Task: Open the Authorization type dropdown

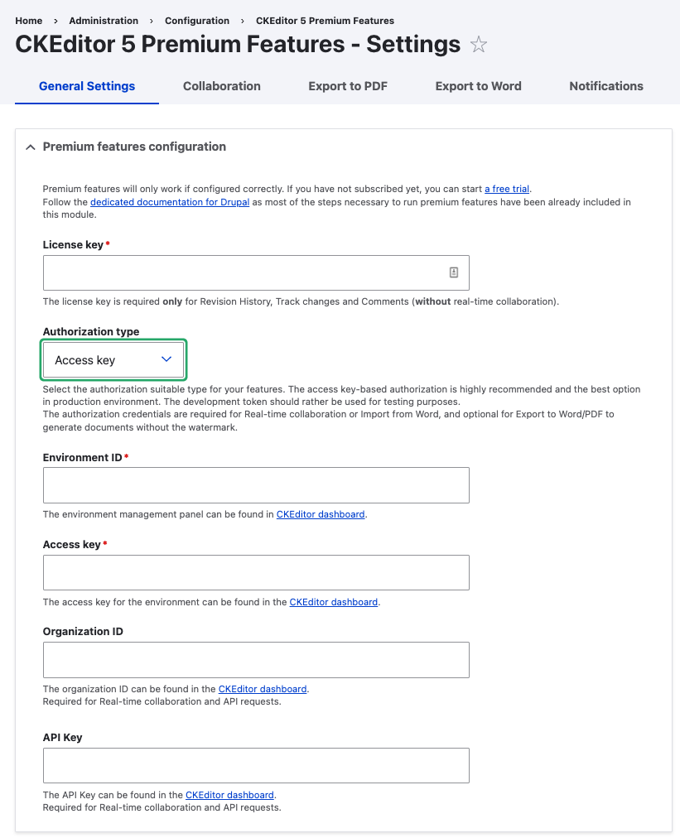Action: pos(113,359)
